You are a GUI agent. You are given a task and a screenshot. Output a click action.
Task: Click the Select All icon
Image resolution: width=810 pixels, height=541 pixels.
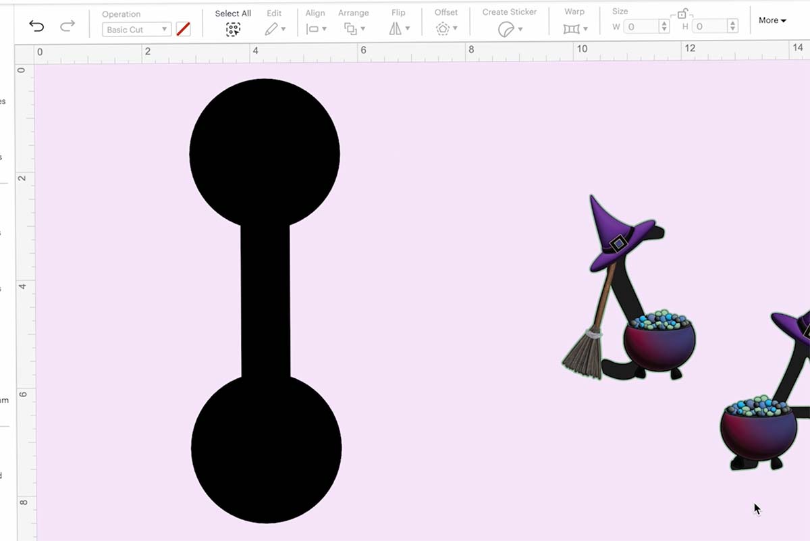(233, 29)
